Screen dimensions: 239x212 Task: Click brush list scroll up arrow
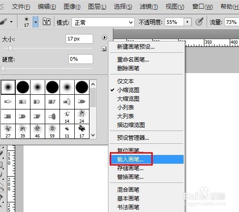(x=93, y=84)
